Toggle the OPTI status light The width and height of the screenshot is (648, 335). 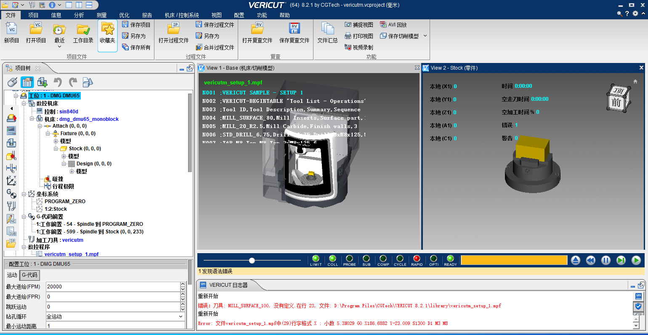[434, 259]
